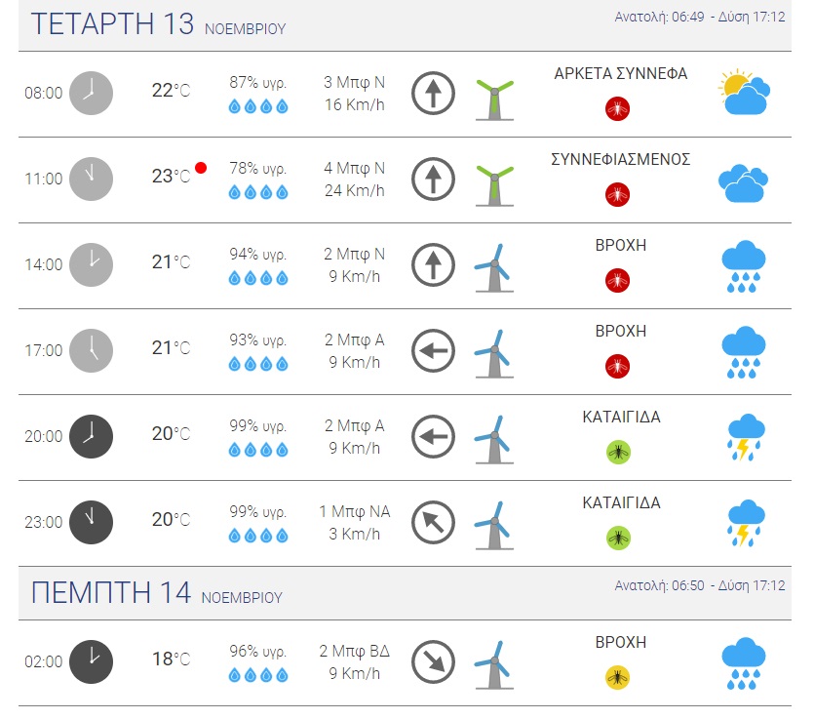
Task: Click the north wind arrow at 11:00
Action: coord(433,179)
